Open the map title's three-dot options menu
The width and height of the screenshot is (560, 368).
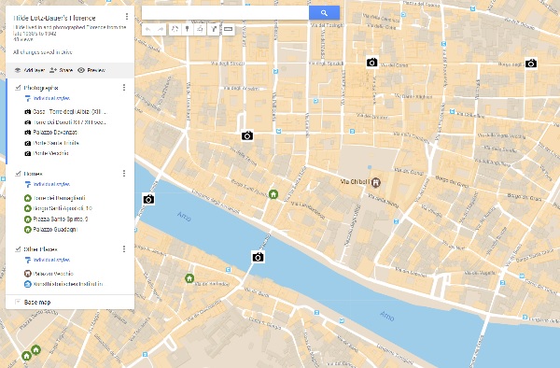point(127,17)
